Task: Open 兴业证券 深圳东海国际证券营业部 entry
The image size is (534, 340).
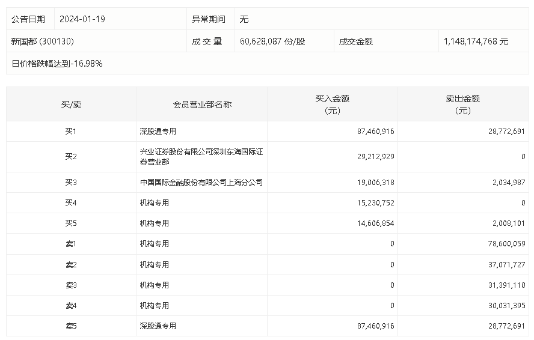Action: point(201,157)
